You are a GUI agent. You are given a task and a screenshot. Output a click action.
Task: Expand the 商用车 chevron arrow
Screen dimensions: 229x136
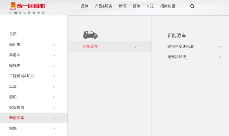tap(54, 45)
